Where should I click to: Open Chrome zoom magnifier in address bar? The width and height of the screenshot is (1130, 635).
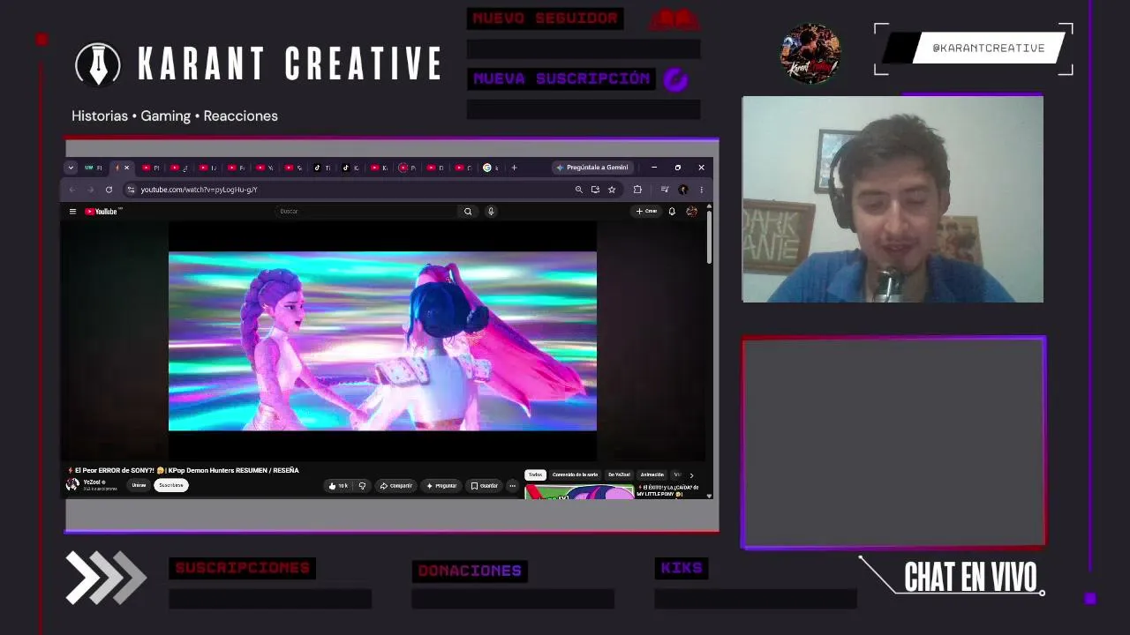pos(579,190)
